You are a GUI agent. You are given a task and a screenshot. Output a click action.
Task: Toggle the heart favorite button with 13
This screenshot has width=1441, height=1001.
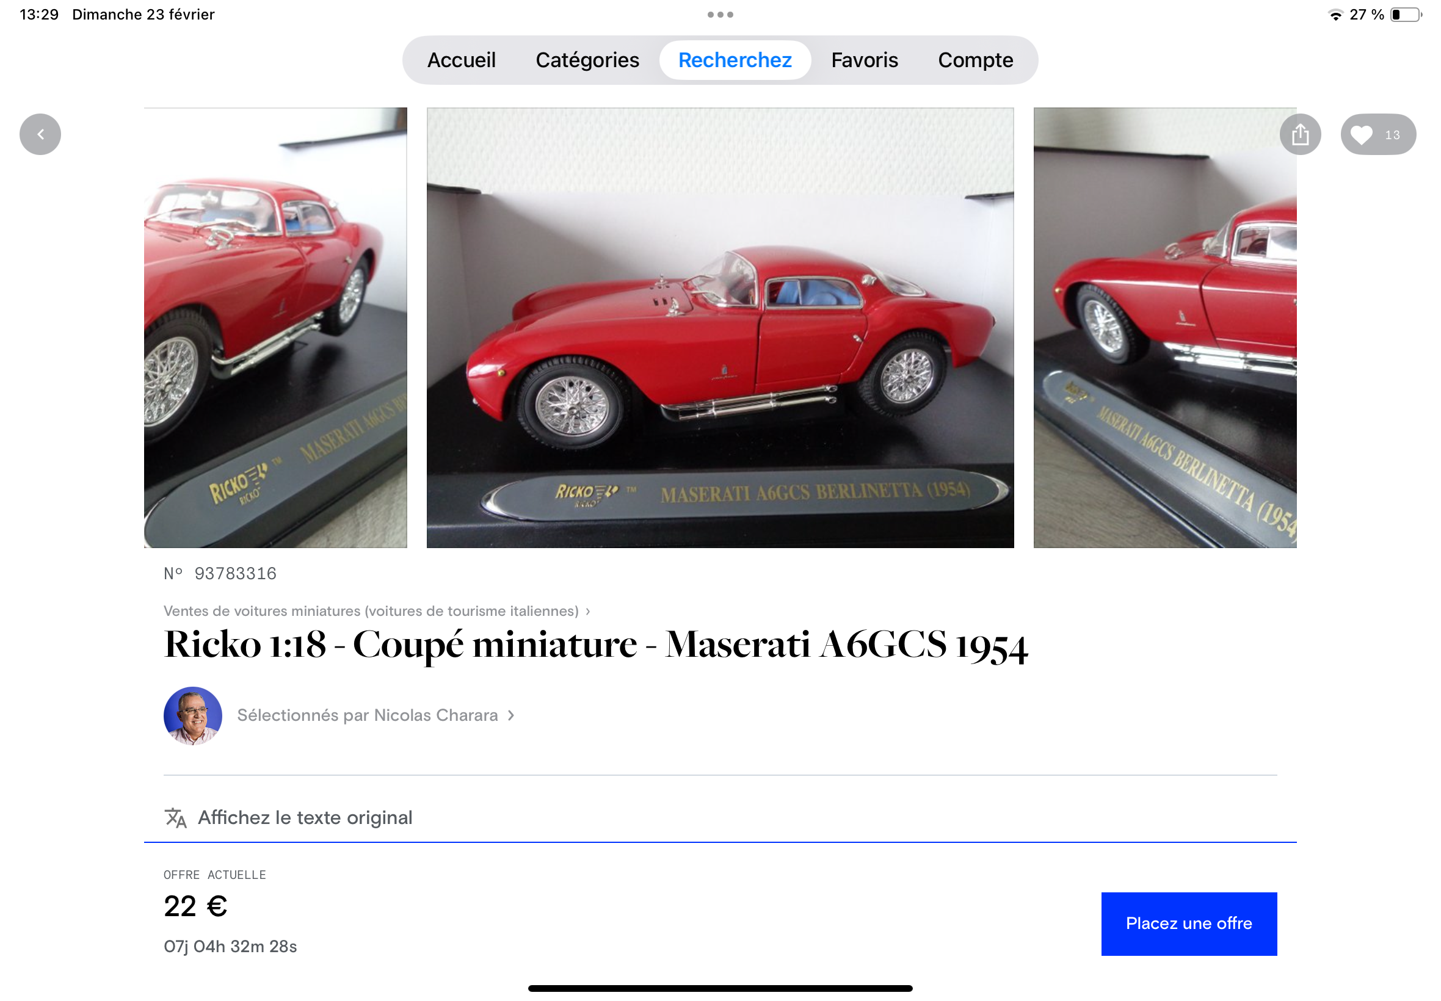pos(1377,134)
